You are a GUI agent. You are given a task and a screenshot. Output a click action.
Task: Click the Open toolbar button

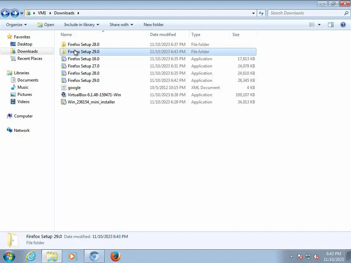(46, 25)
